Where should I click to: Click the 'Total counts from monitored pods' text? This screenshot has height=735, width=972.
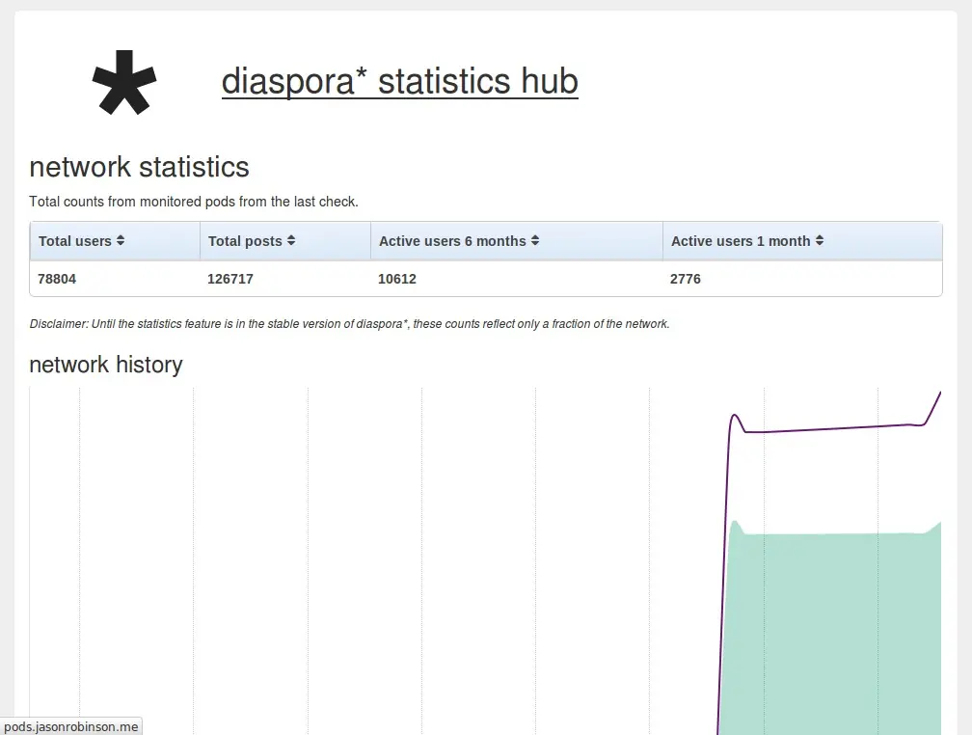[x=194, y=202]
